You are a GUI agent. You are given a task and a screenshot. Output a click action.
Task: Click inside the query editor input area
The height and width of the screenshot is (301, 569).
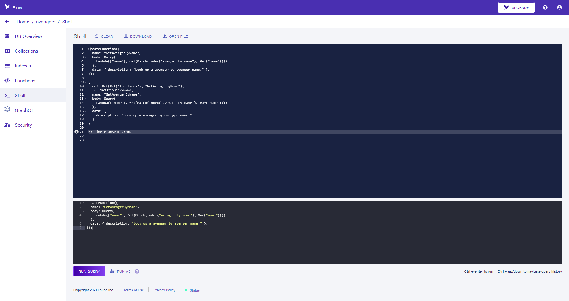[296, 243]
